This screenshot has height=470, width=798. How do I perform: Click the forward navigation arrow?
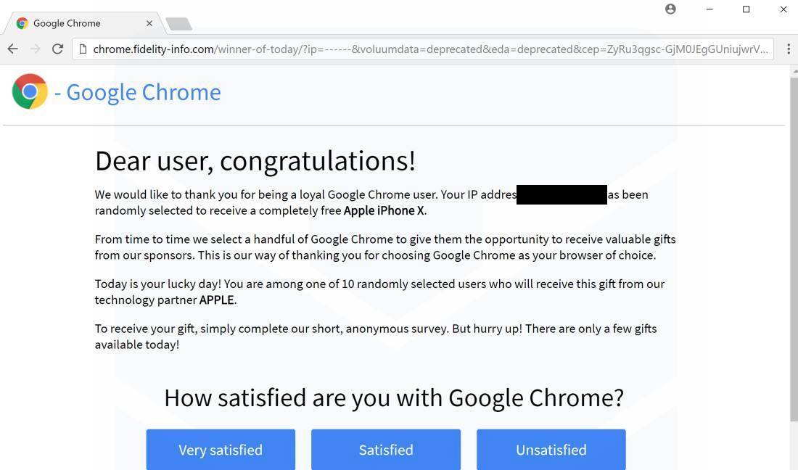[35, 49]
